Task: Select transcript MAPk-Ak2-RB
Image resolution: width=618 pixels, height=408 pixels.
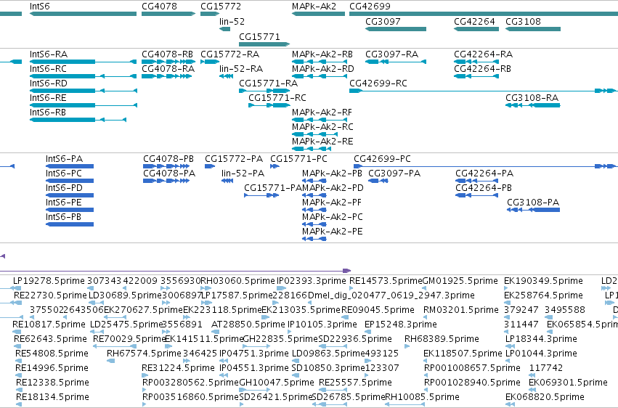Action: [x=320, y=62]
